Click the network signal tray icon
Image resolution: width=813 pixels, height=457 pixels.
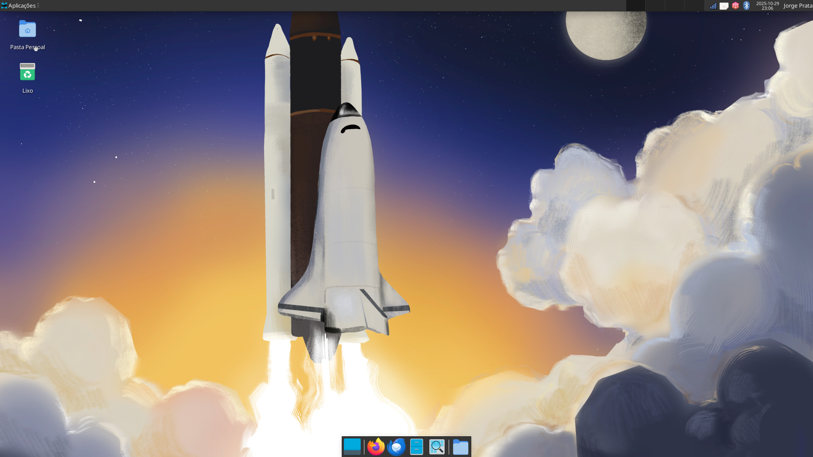pos(713,6)
